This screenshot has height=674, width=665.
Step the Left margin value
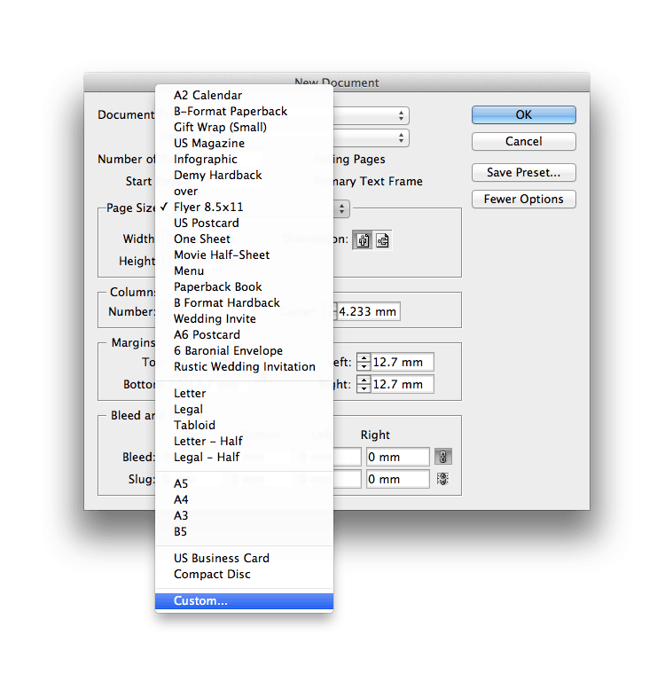point(364,362)
